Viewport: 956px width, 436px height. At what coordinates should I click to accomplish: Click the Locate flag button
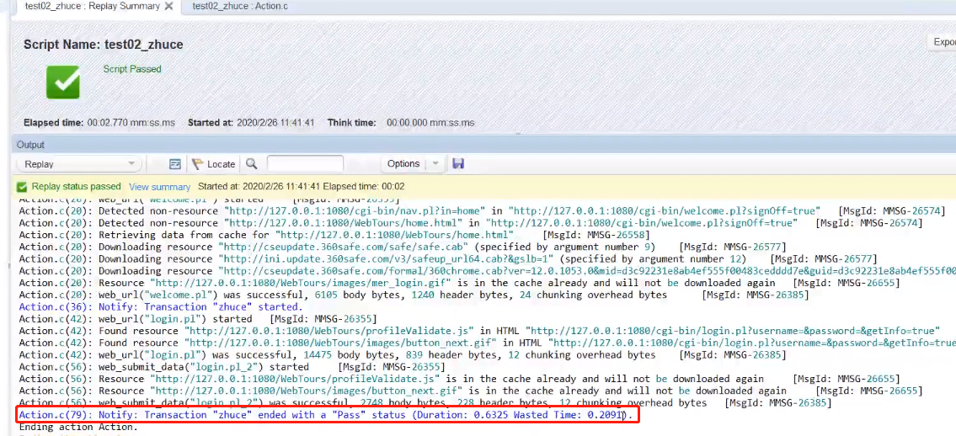213,164
